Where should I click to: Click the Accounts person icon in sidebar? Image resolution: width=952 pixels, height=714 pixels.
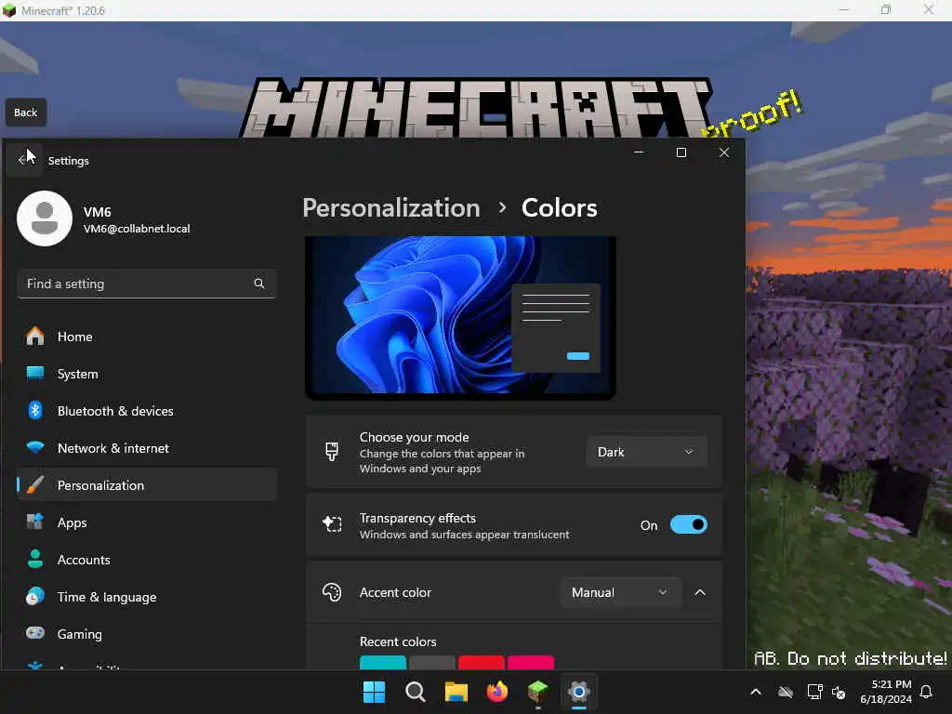point(35,559)
